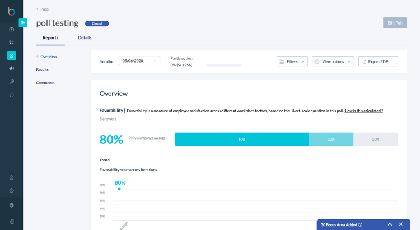
Task: Toggle the sidebar expand button
Action: click(x=23, y=23)
